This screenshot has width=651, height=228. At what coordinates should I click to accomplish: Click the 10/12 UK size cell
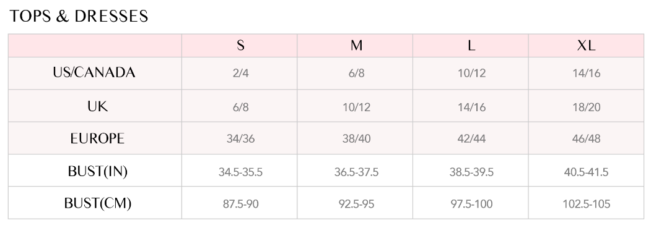(356, 107)
